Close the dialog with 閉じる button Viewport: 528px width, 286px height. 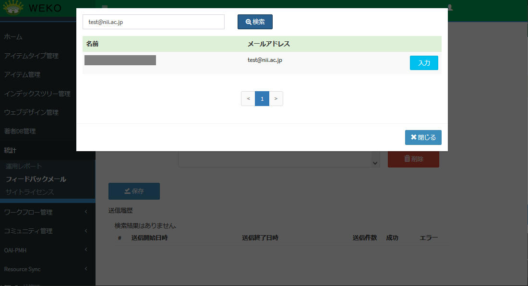tap(423, 137)
